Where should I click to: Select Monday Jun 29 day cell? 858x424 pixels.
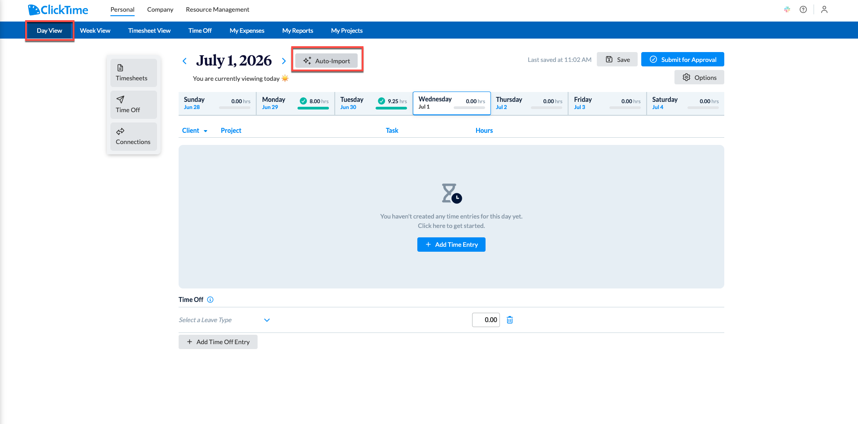pyautogui.click(x=295, y=103)
